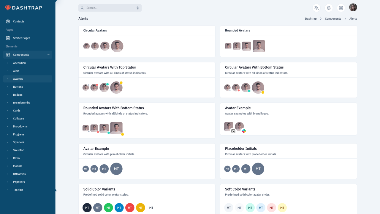
Task: Select the Contacts icon in the sidebar
Action: (7, 21)
